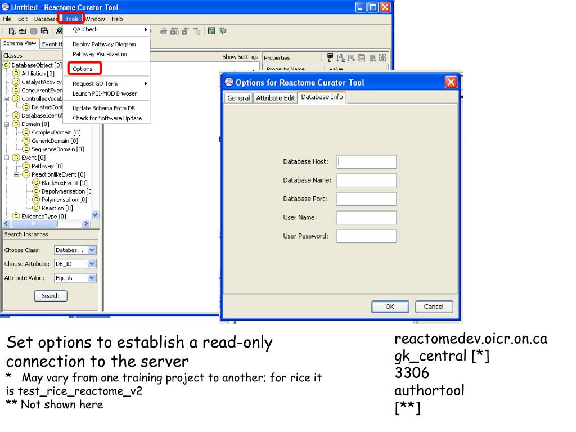Select Check for Software Update entry
Screen dimensions: 576x432
[107, 118]
